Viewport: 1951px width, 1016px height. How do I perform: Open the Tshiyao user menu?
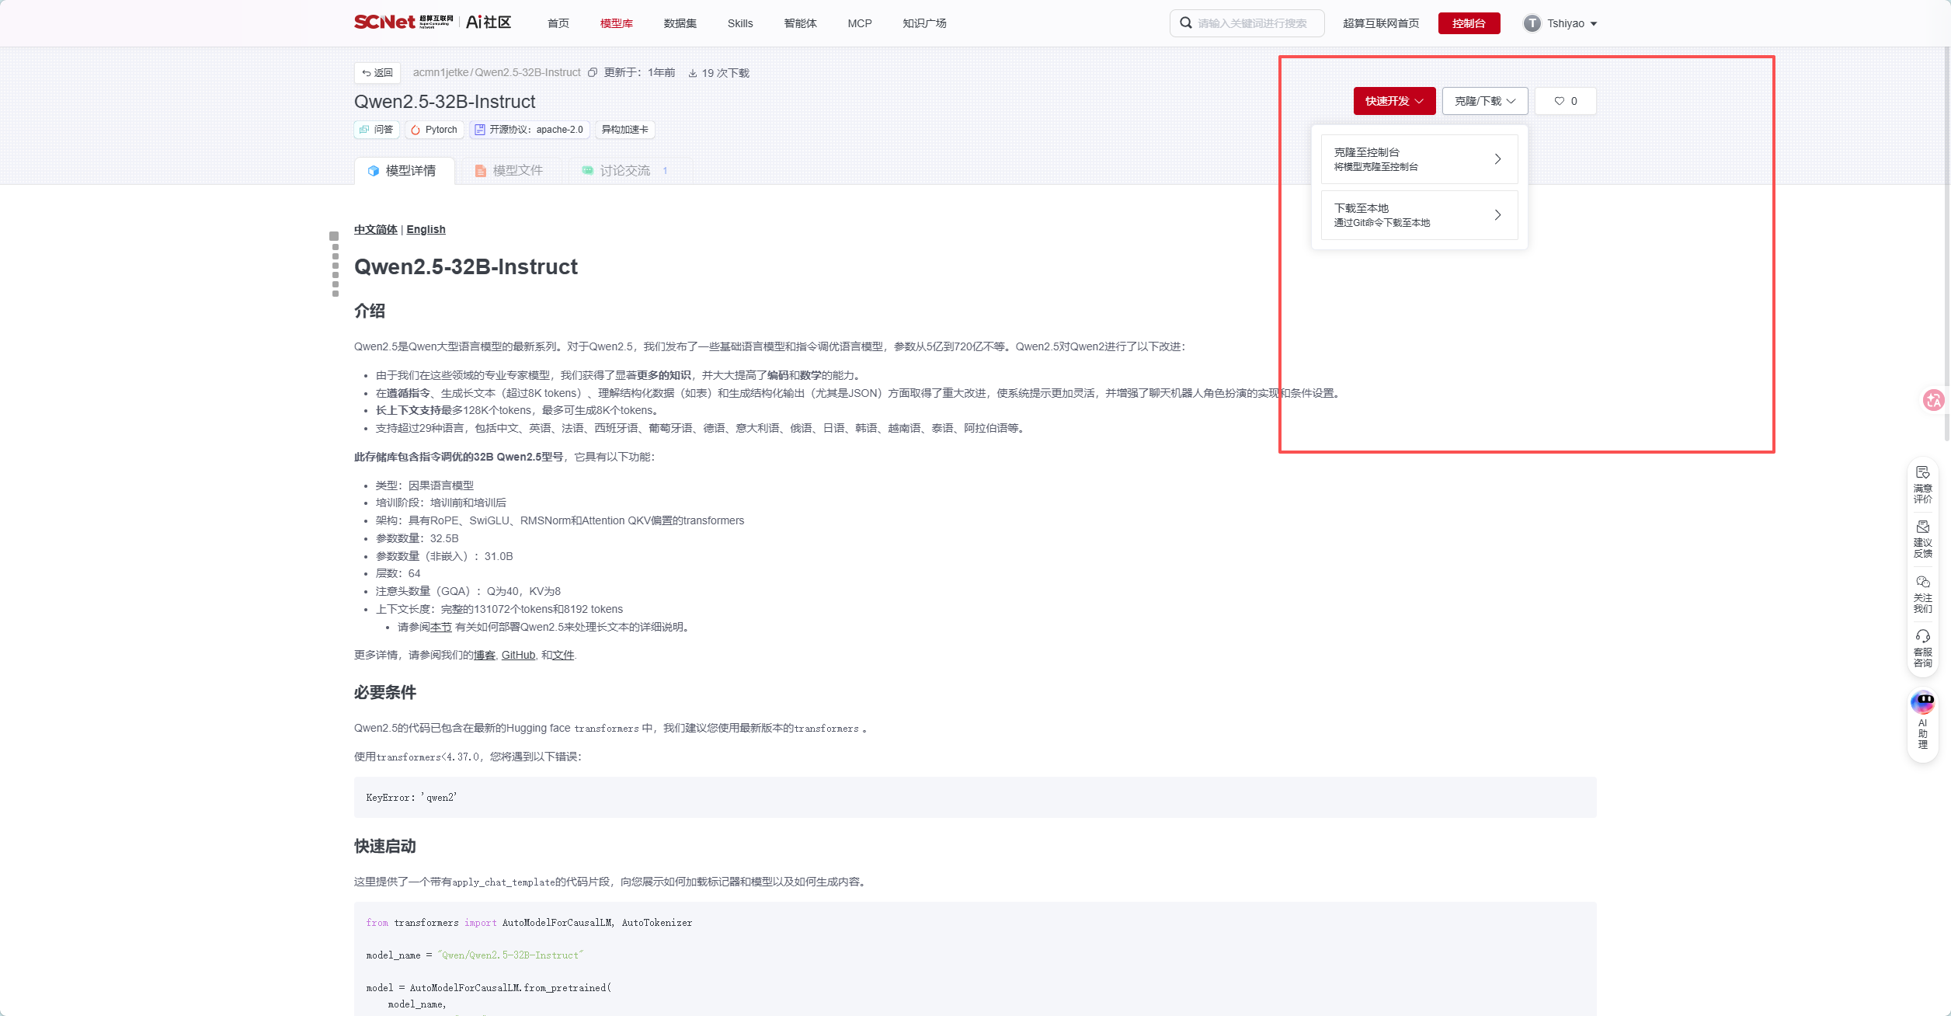click(x=1560, y=23)
